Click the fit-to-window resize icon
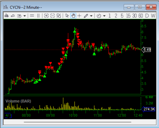 point(59,16)
